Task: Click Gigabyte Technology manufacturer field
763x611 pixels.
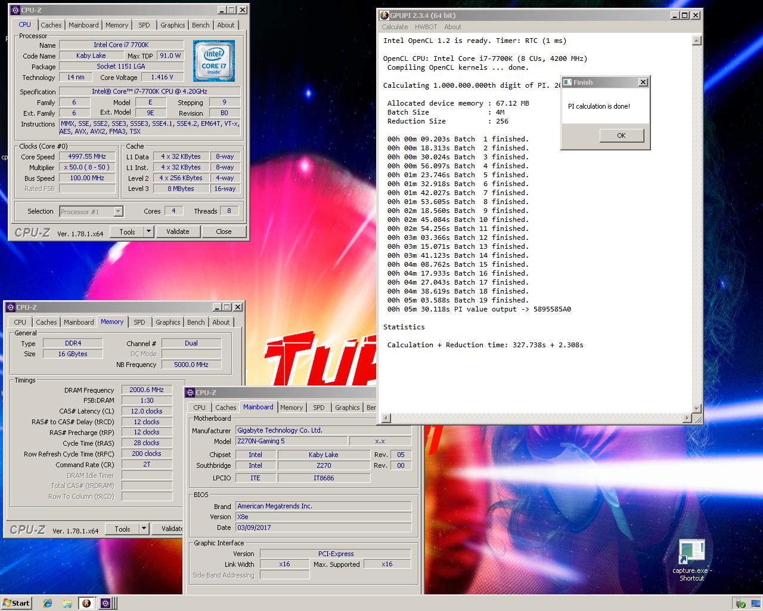Action: [x=323, y=430]
